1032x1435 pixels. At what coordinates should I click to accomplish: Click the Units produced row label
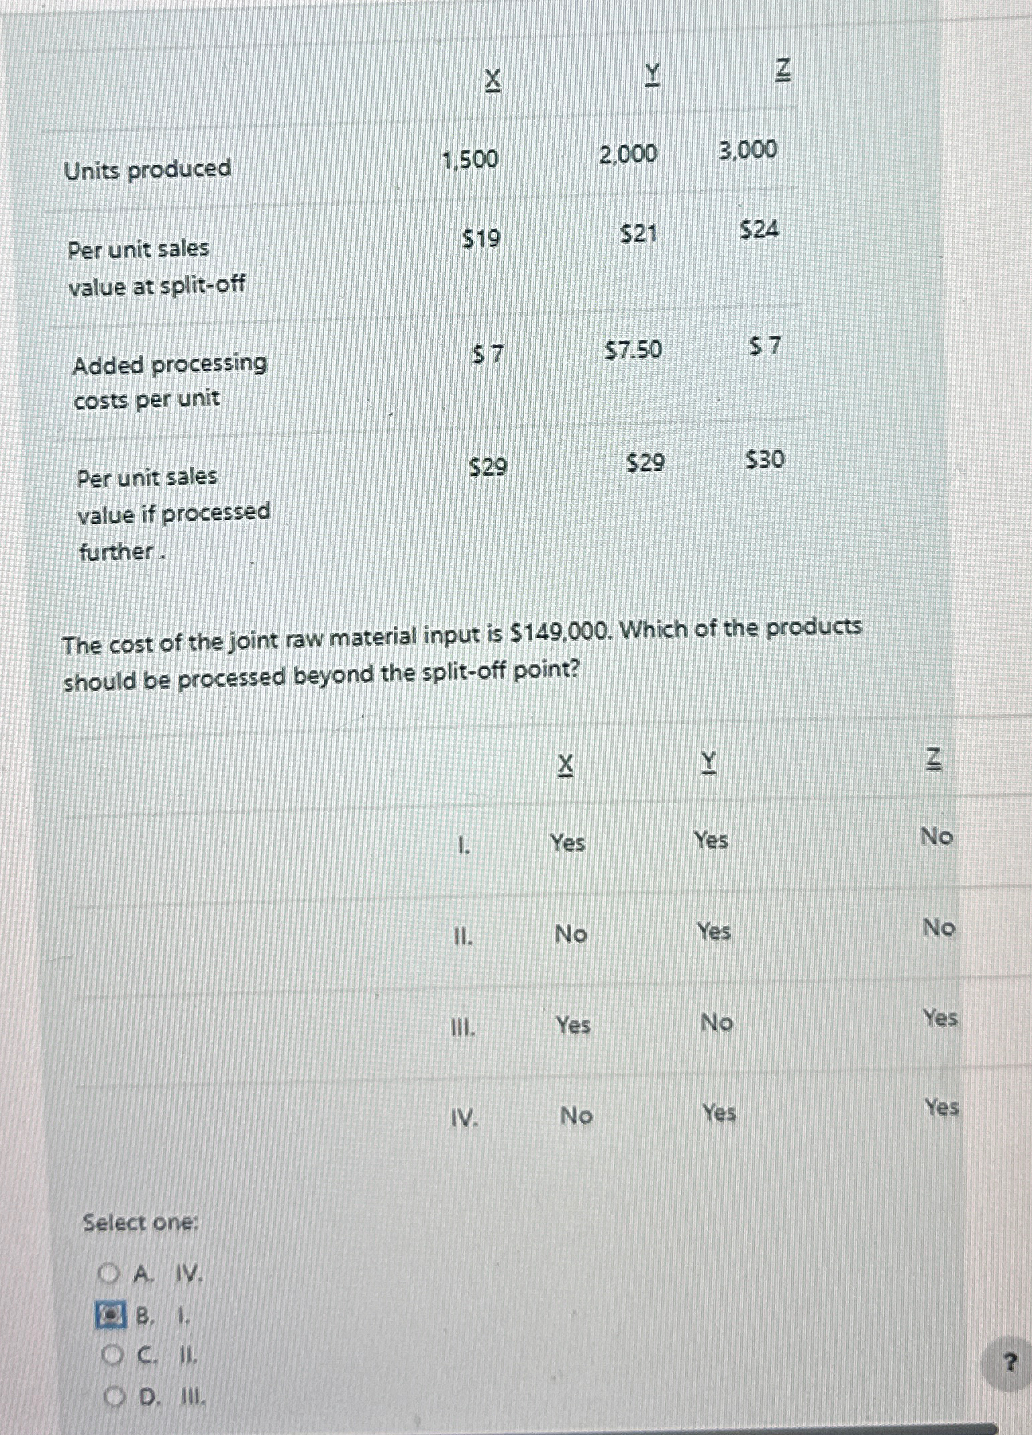click(x=148, y=171)
